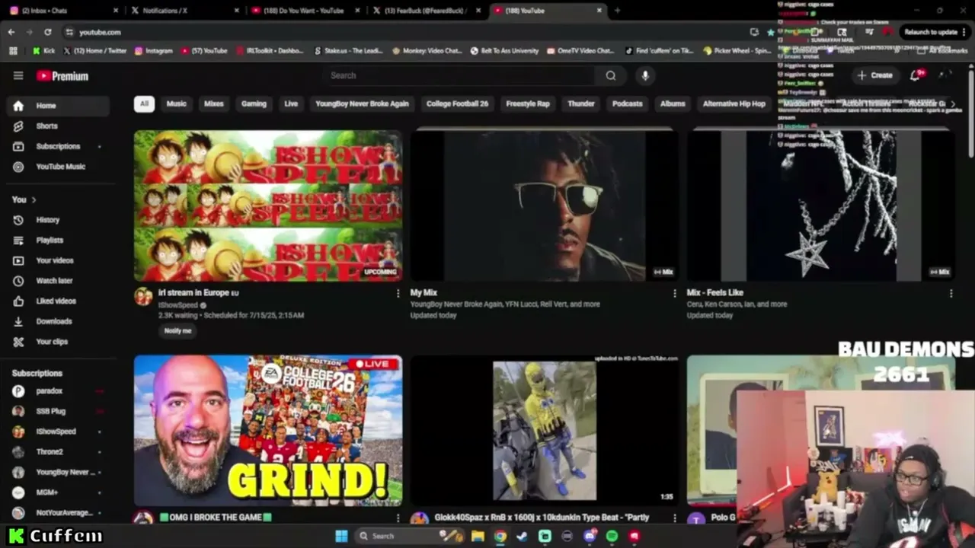Screen dimensions: 975x548
Task: Click the search magnifier button
Action: point(610,75)
